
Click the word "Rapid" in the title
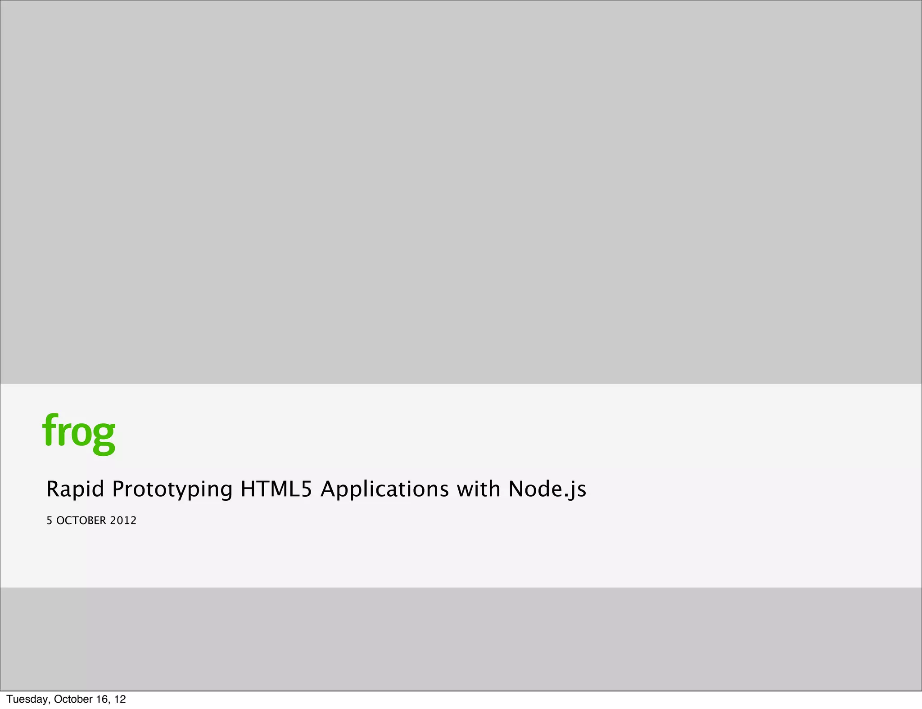[76, 489]
